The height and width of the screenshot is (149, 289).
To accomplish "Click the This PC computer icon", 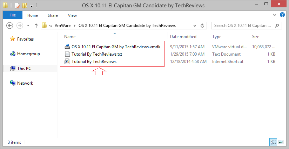I will click(13, 69).
